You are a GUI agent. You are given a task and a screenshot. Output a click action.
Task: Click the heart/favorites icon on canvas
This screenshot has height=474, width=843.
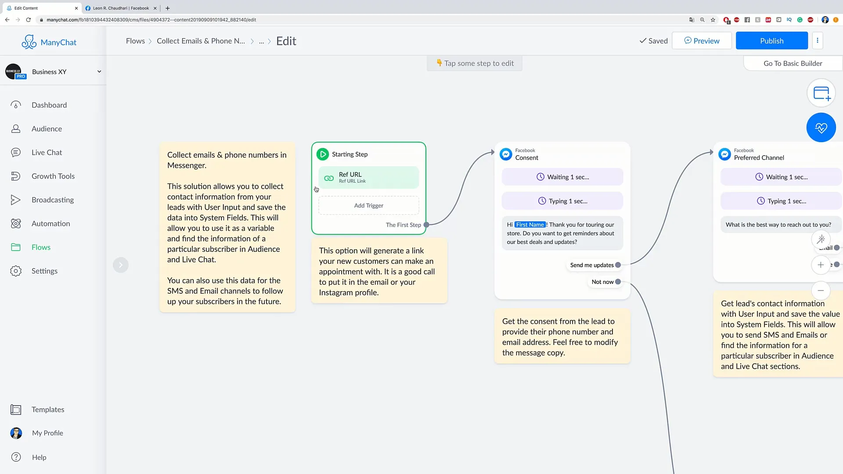click(x=821, y=127)
